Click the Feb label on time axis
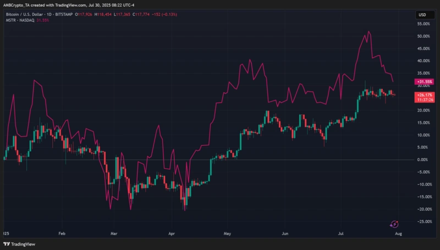 pyautogui.click(x=62, y=233)
